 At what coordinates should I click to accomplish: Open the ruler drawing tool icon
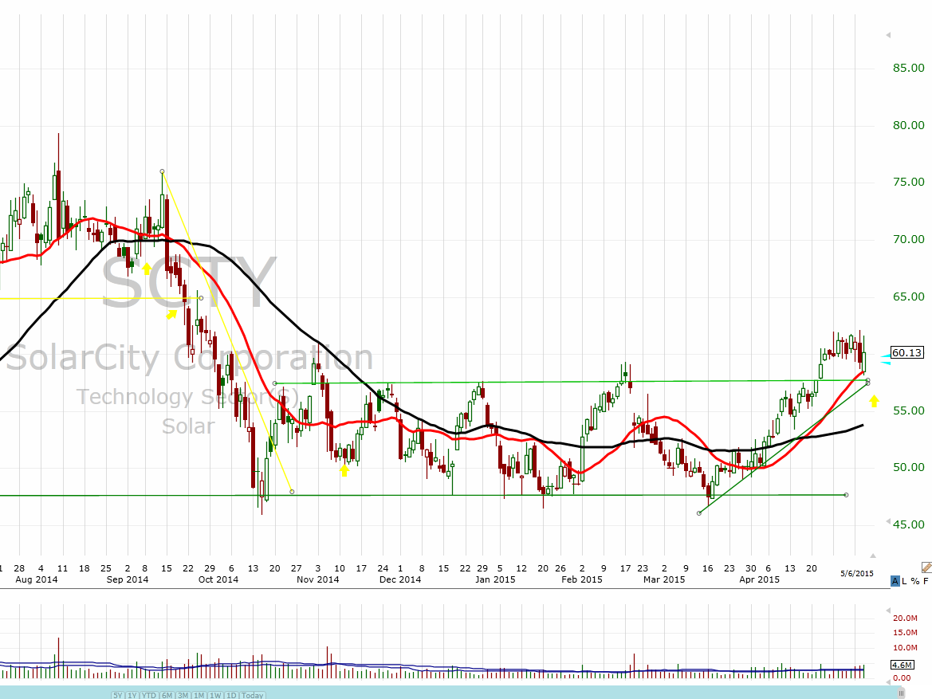coord(926,567)
